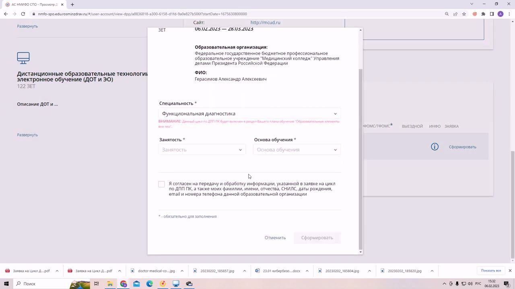
Task: Expand the Специальность dropdown Функциональная диагностика
Action: (x=249, y=114)
